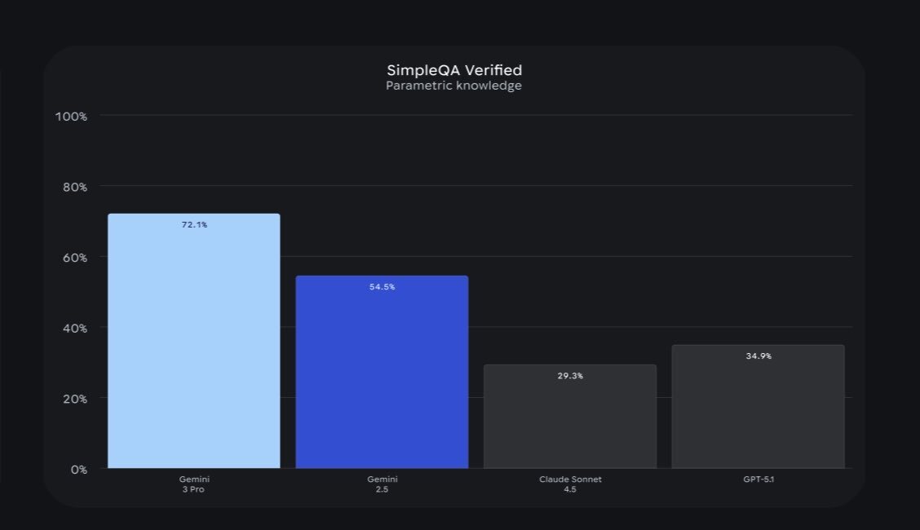The width and height of the screenshot is (920, 530).
Task: Select the 29.3% value label
Action: click(x=570, y=376)
